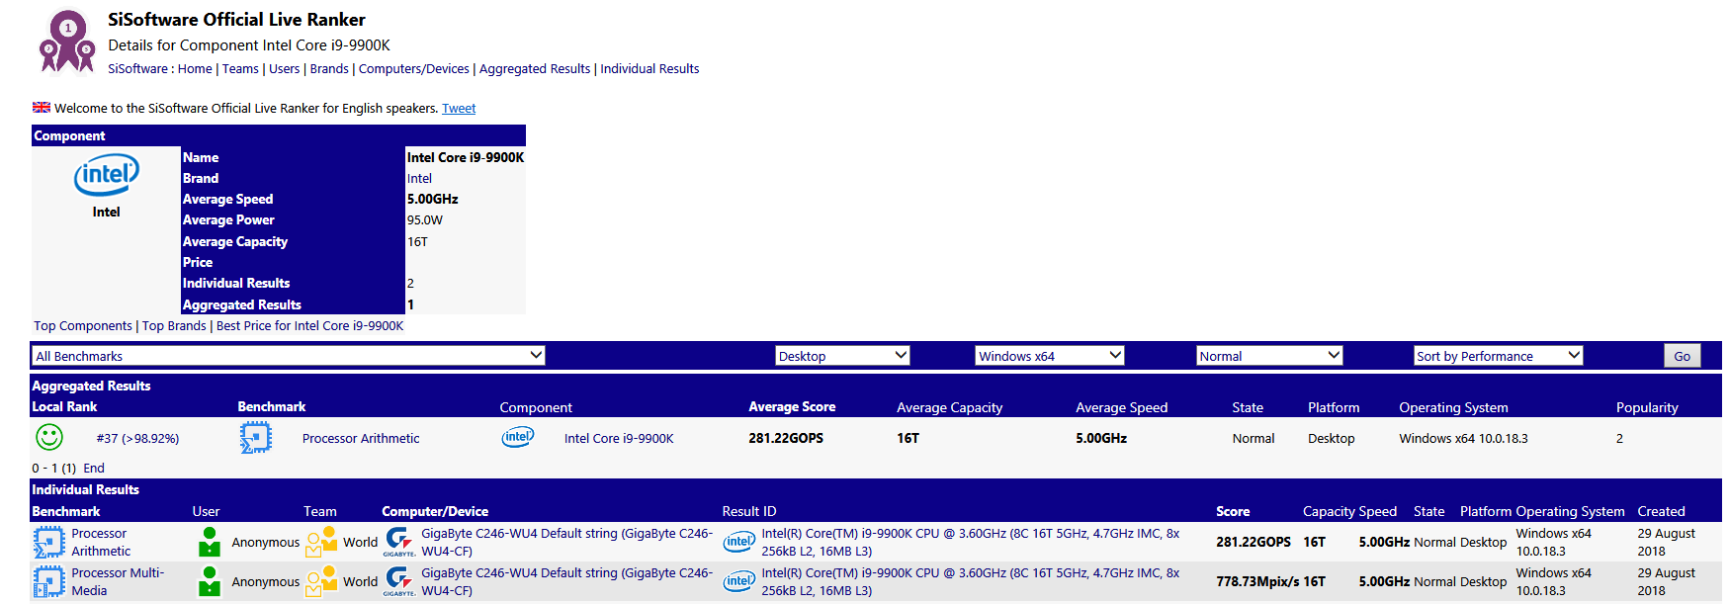Screen dimensions: 1729x604
Task: Open Top Components link
Action: pyautogui.click(x=83, y=326)
